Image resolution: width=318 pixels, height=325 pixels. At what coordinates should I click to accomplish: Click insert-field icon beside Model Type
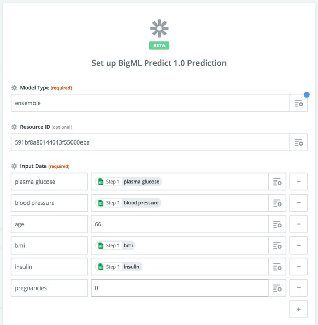coord(299,103)
